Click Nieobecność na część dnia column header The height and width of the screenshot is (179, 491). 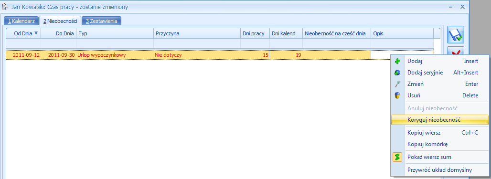coord(337,33)
